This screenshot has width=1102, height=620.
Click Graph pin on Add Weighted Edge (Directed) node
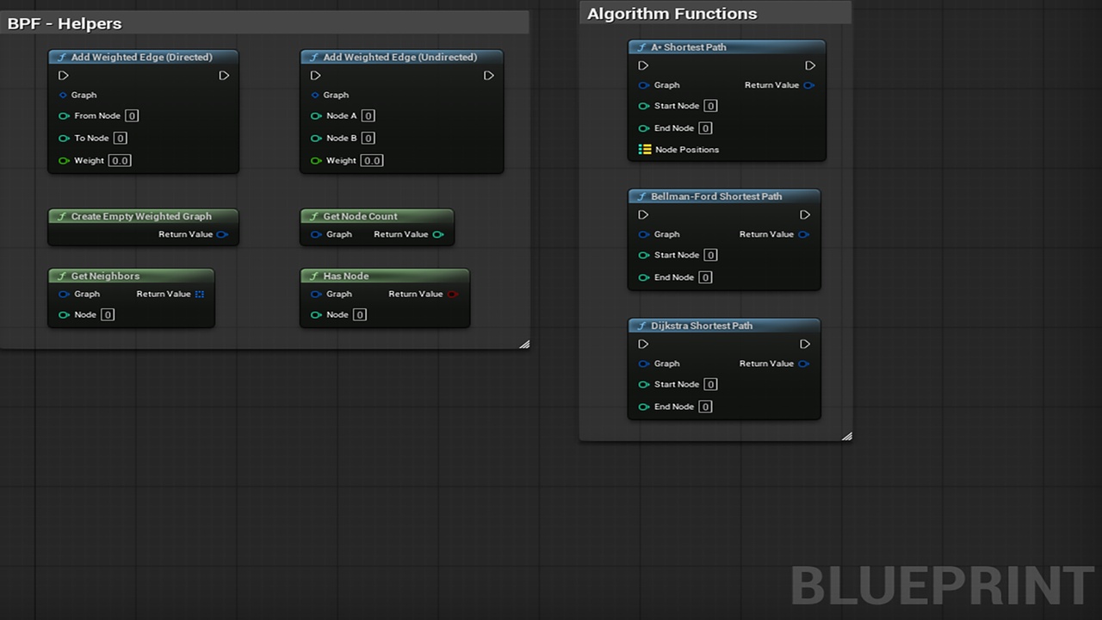click(x=63, y=95)
